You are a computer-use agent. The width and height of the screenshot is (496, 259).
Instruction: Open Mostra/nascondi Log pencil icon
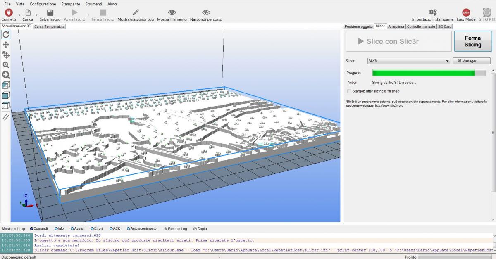click(x=136, y=13)
